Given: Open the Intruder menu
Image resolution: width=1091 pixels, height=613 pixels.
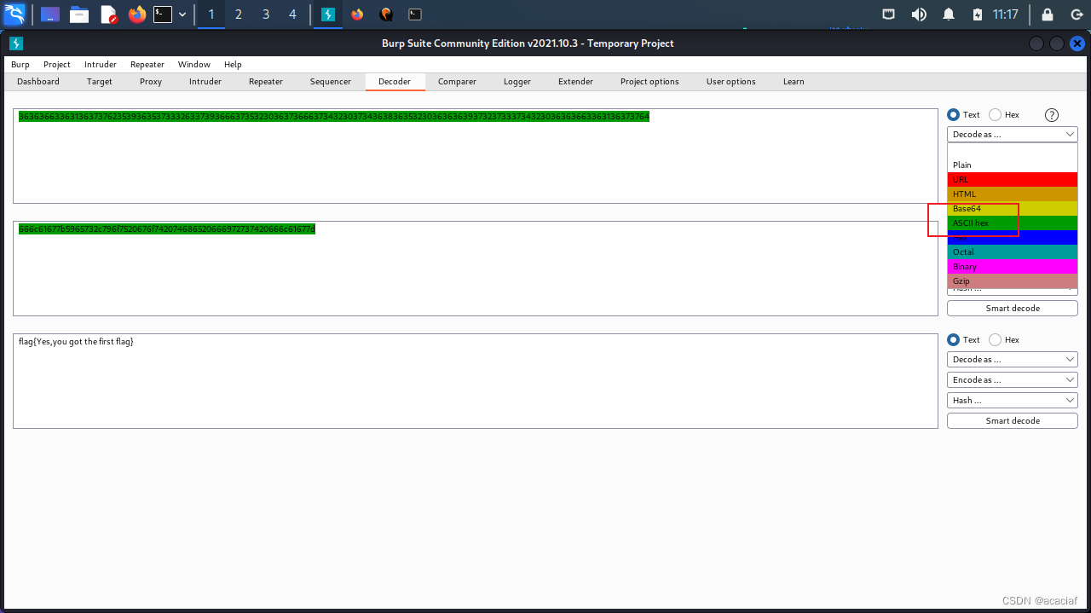Looking at the screenshot, I should (x=101, y=65).
